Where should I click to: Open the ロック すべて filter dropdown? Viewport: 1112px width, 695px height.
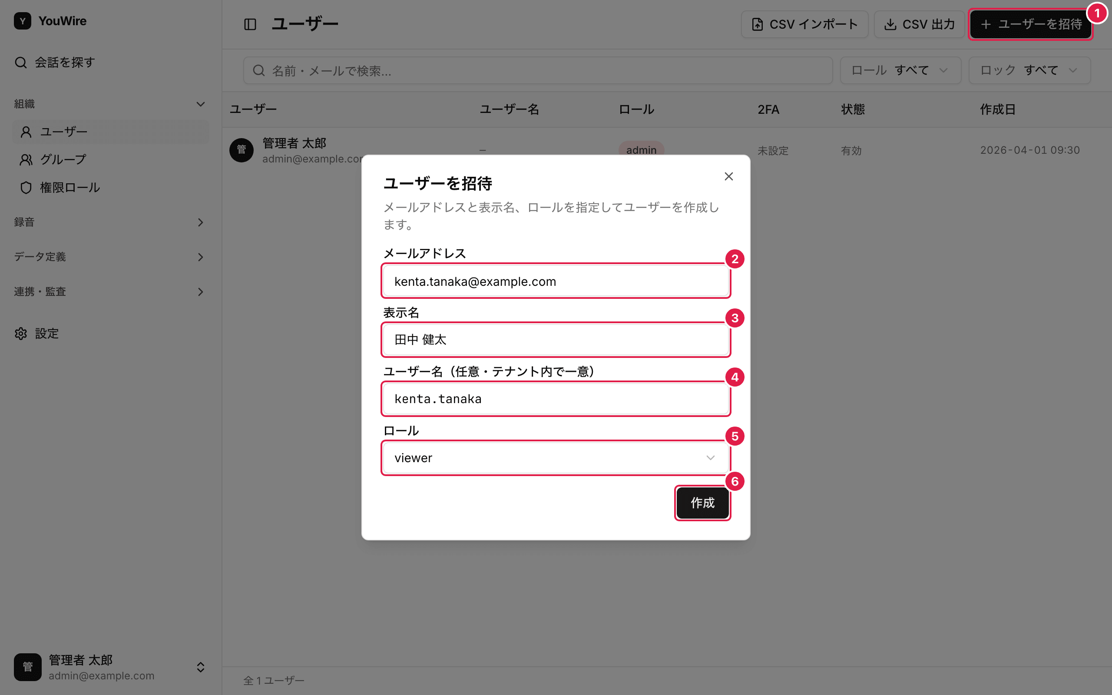click(1030, 70)
